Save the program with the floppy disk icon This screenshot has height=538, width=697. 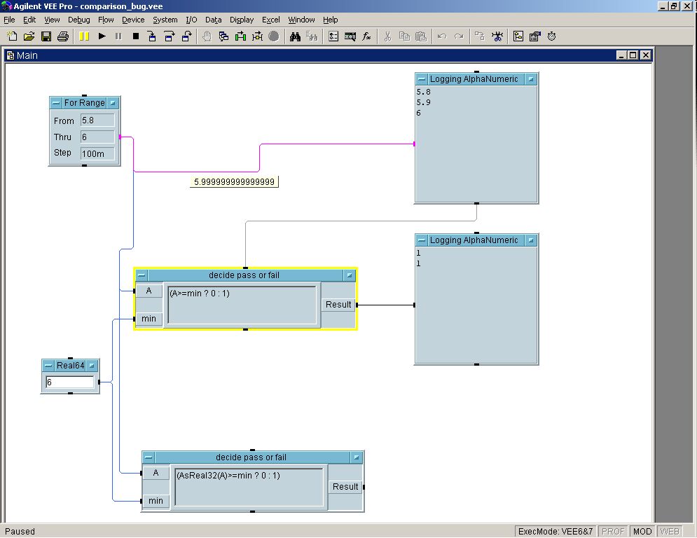click(46, 36)
